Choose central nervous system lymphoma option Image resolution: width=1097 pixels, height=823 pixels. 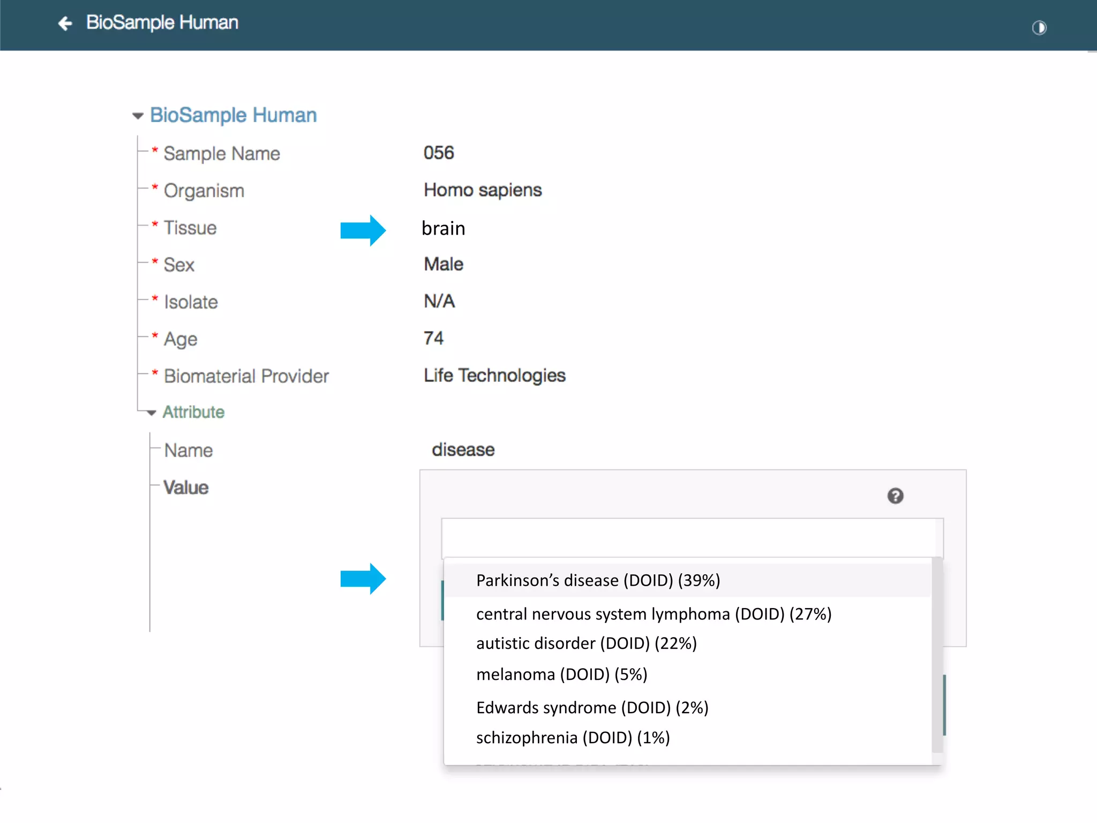[653, 614]
